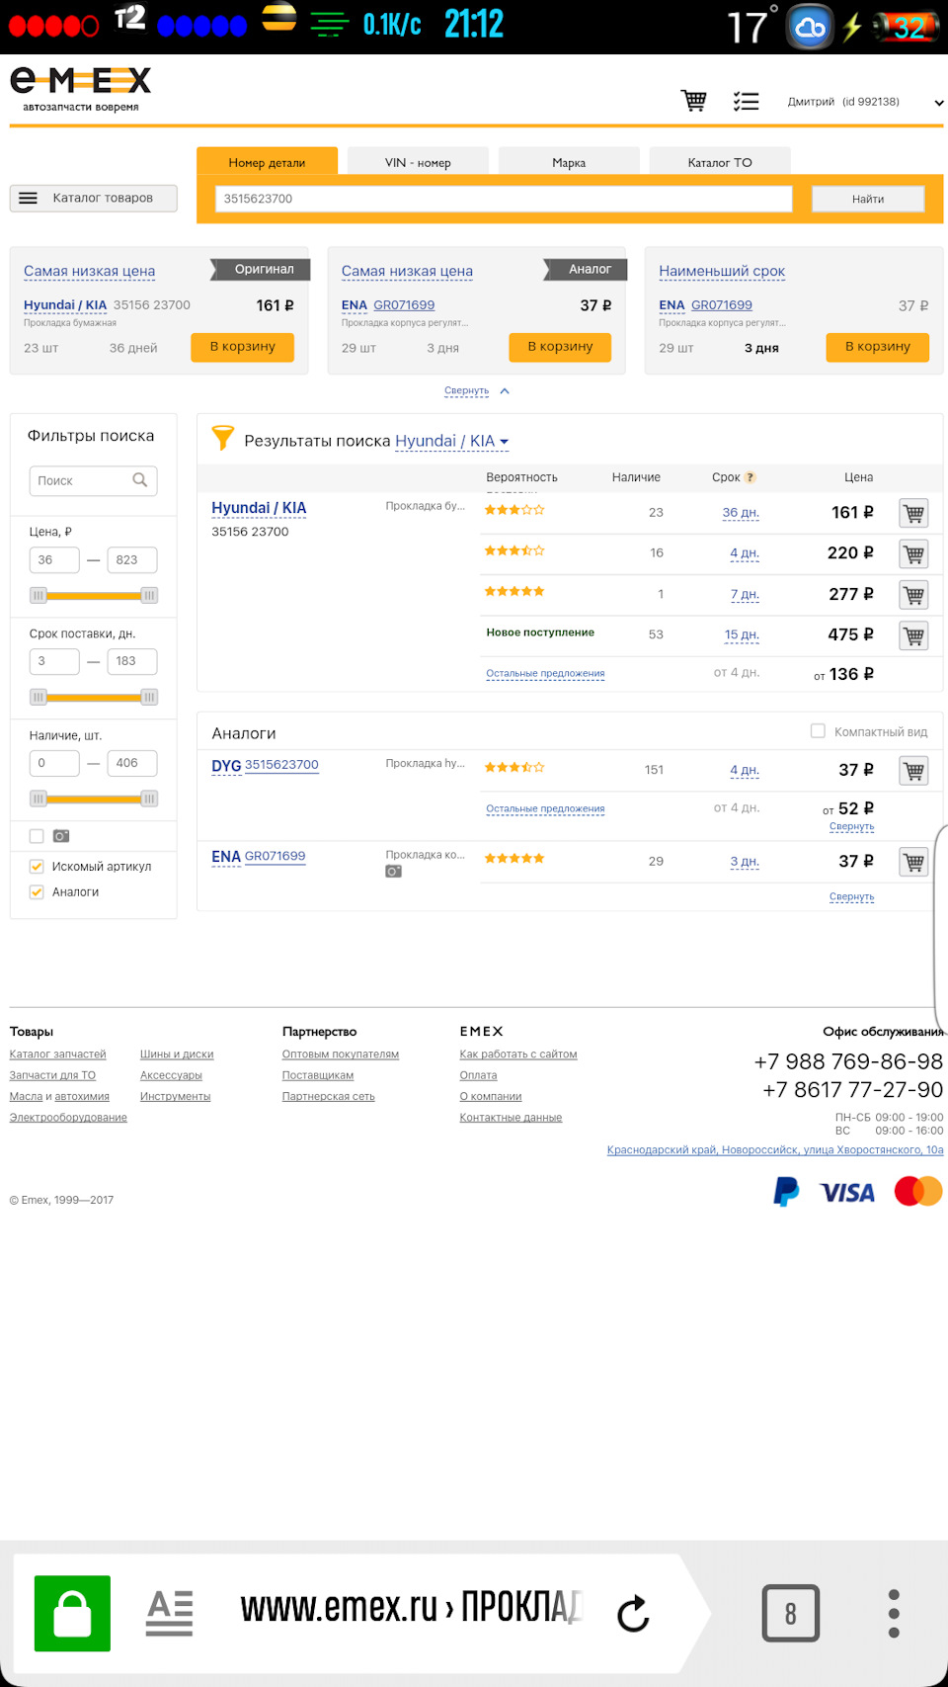The height and width of the screenshot is (1687, 948).
Task: Tap the camera photo filter icon
Action: pos(61,836)
